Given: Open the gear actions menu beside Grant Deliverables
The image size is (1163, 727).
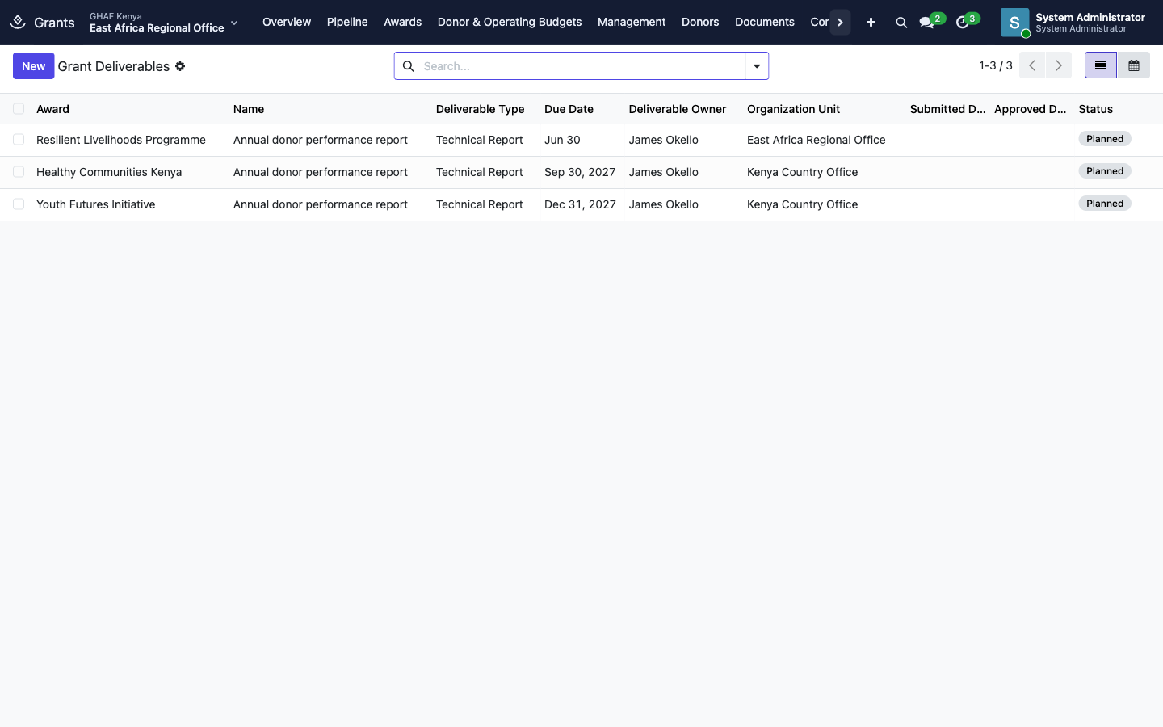Looking at the screenshot, I should tap(180, 66).
